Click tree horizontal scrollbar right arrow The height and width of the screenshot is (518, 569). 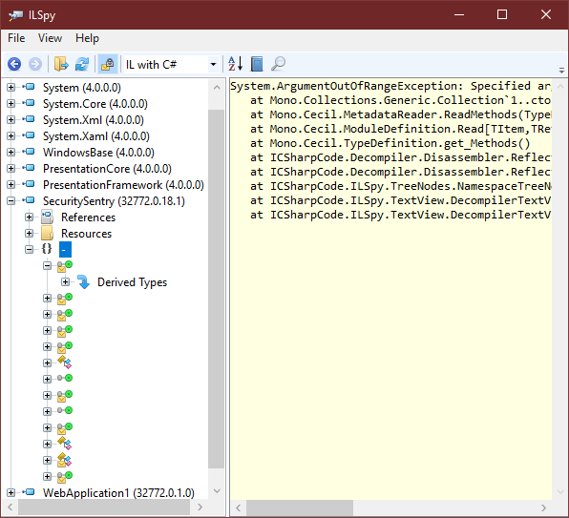tap(200, 508)
